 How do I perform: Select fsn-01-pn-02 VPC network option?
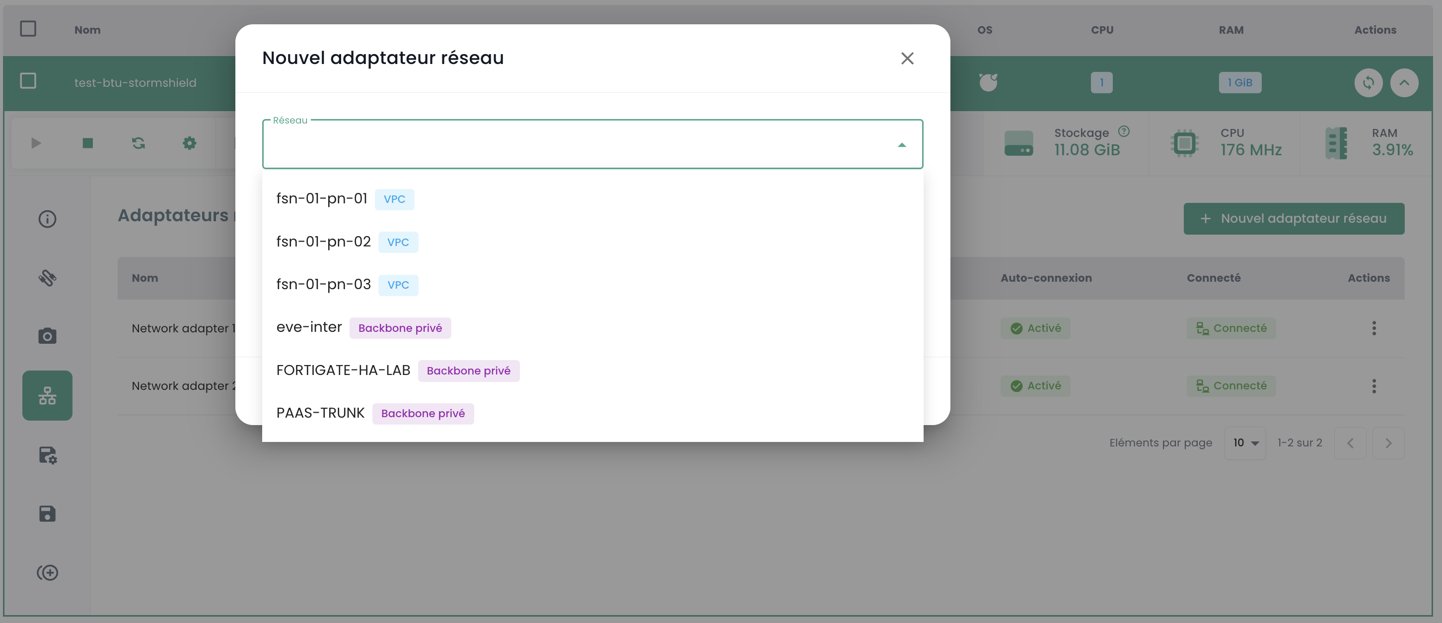coord(324,242)
